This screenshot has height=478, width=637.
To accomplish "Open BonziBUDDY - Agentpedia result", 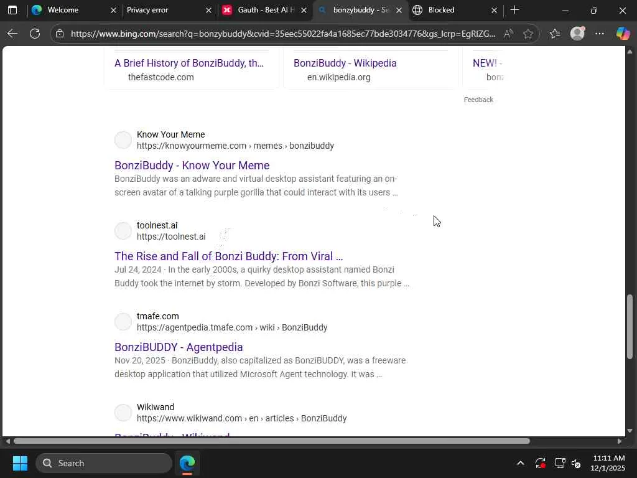I will [179, 347].
